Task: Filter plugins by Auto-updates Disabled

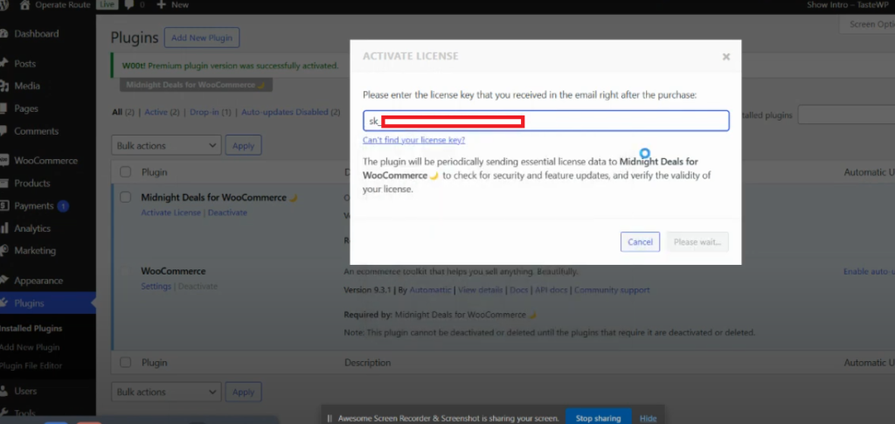Action: click(284, 113)
